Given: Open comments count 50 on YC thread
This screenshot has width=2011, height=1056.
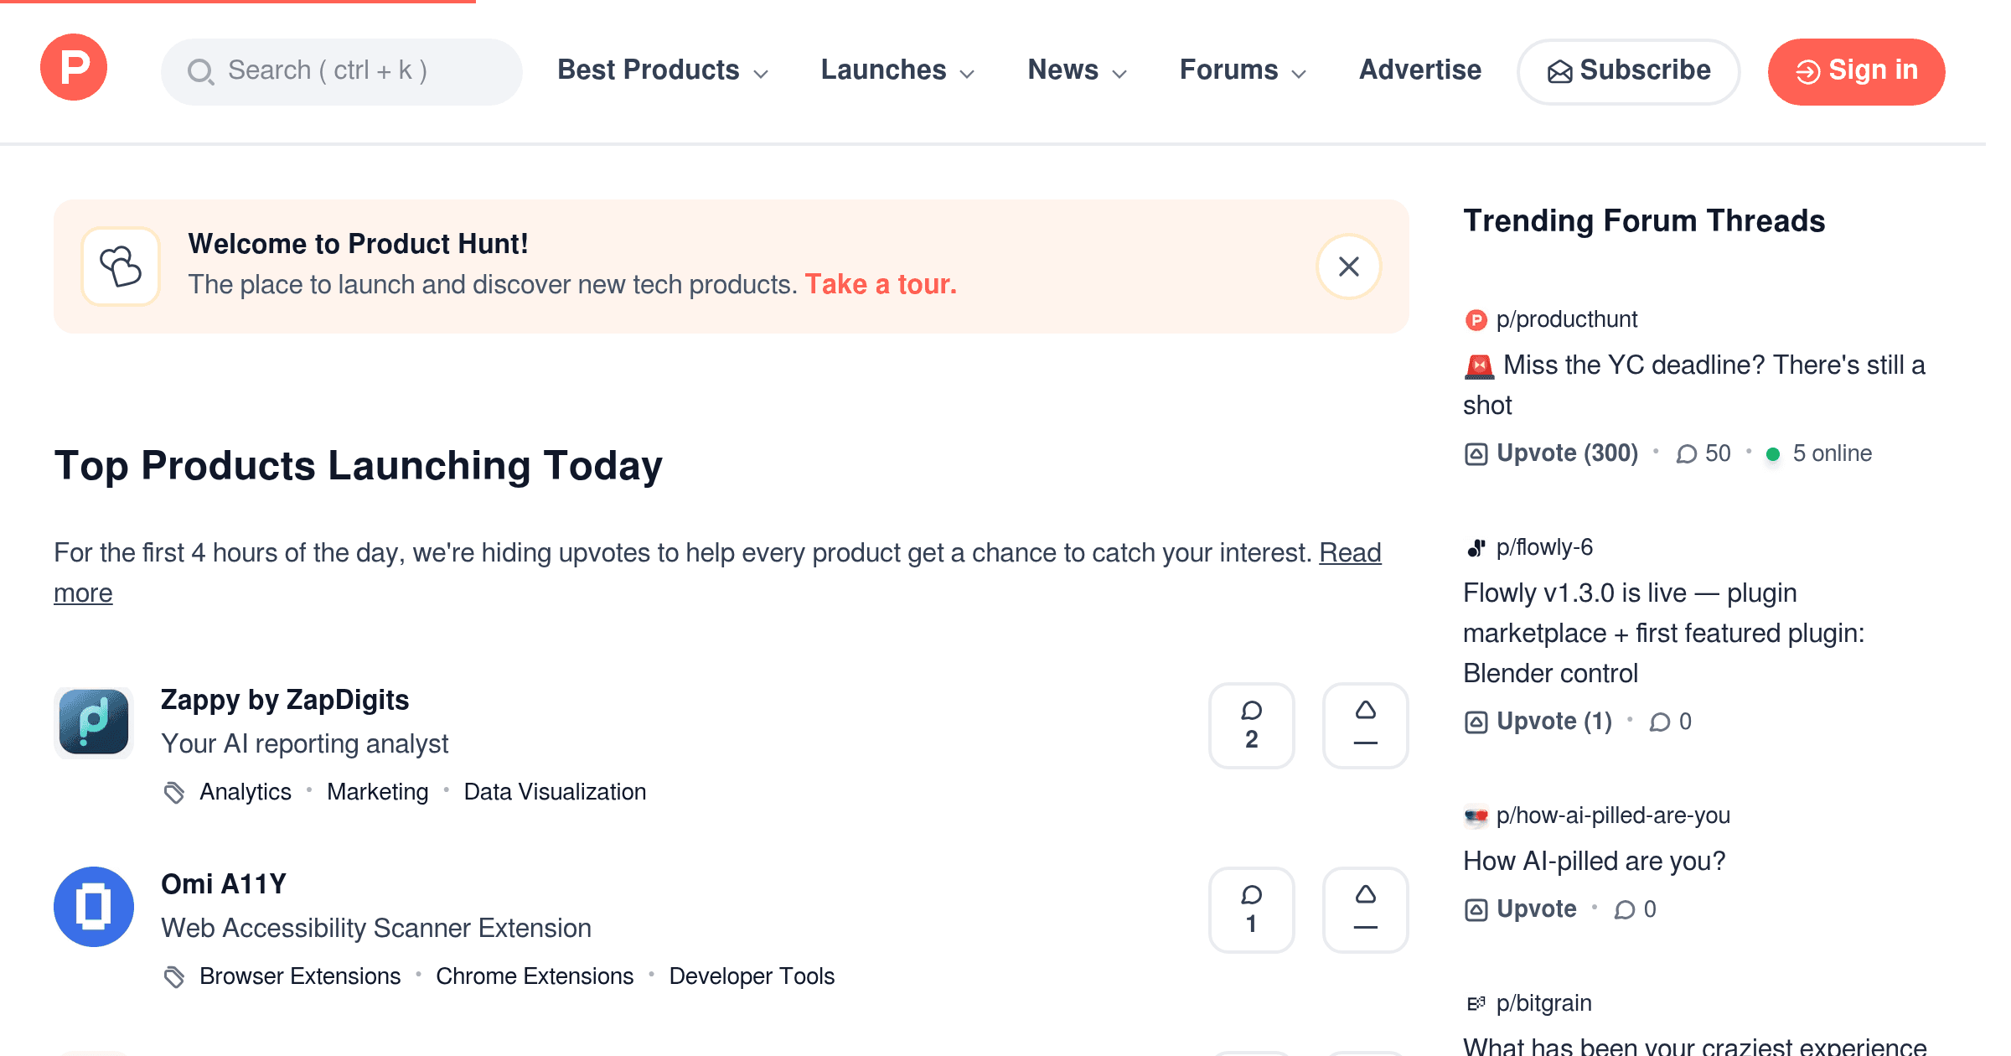Looking at the screenshot, I should click(1703, 453).
